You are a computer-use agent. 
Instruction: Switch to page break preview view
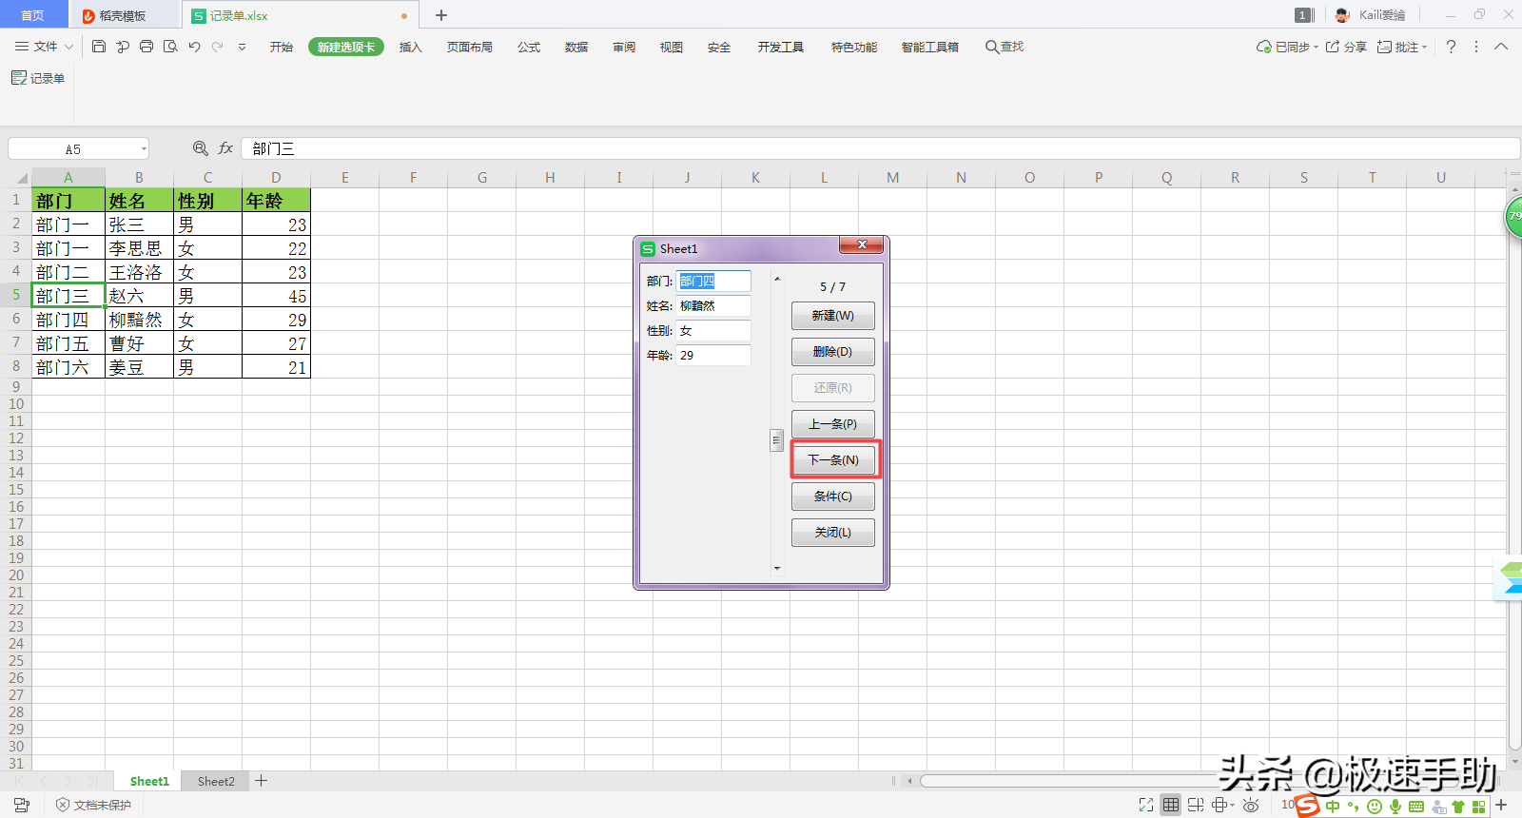[1196, 805]
